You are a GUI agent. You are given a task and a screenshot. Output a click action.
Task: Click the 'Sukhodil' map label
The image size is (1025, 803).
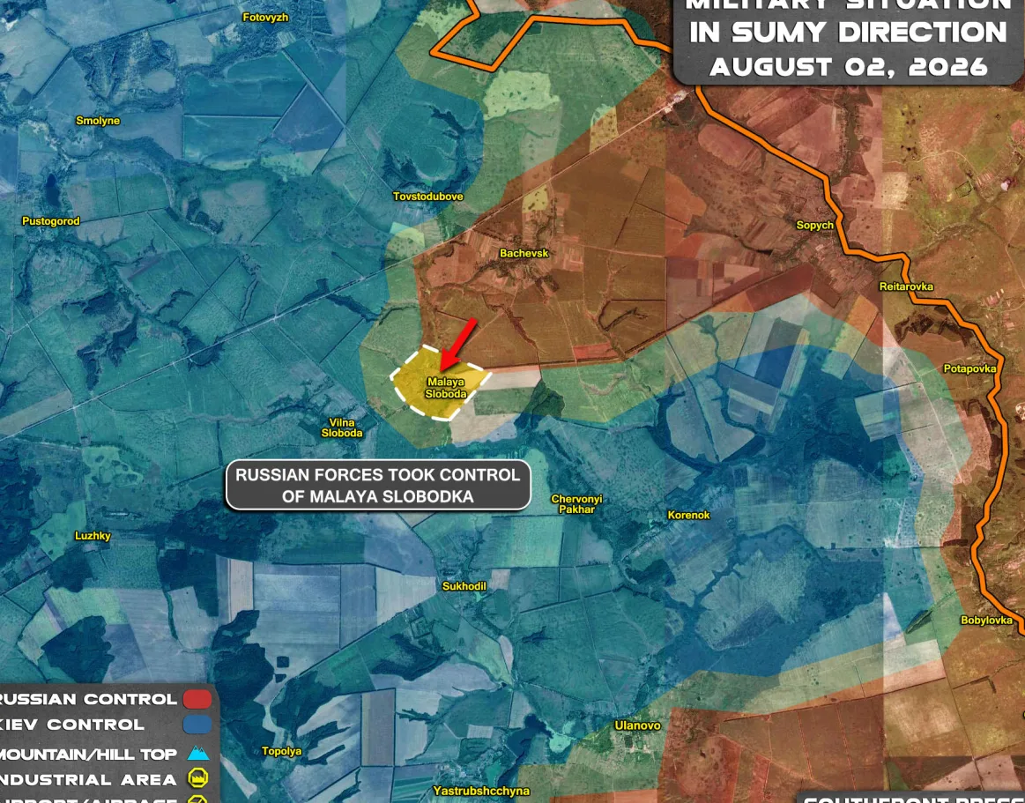[x=464, y=586]
